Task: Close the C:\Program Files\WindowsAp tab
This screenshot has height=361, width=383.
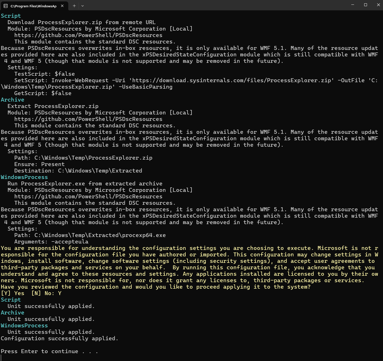Action: click(62, 6)
